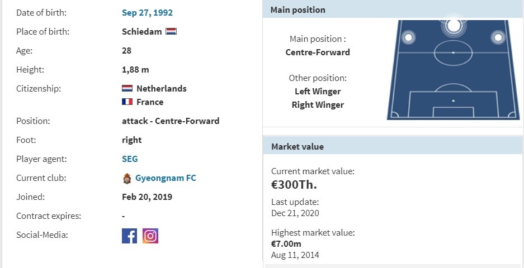
Task: Select the left winger marker on the pitch
Action: (408, 38)
